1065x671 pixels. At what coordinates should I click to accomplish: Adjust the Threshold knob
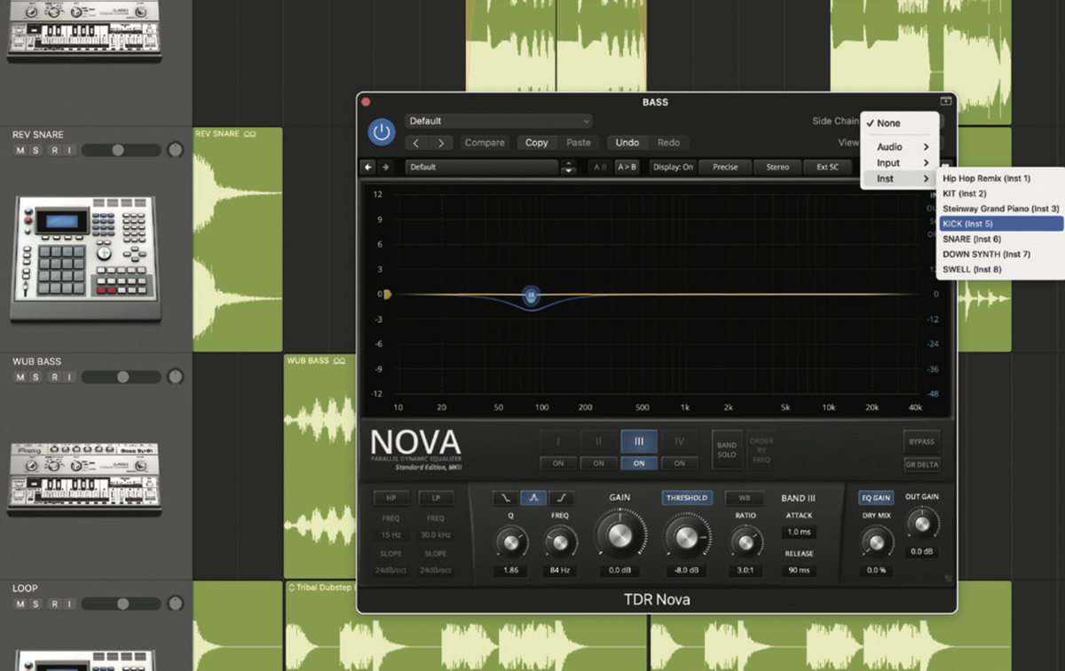point(686,538)
